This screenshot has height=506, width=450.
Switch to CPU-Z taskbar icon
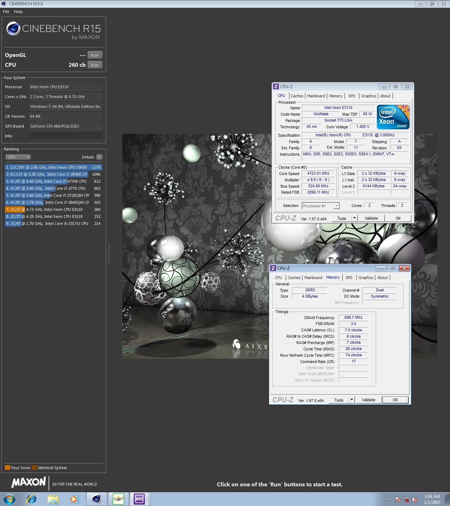coord(140,499)
